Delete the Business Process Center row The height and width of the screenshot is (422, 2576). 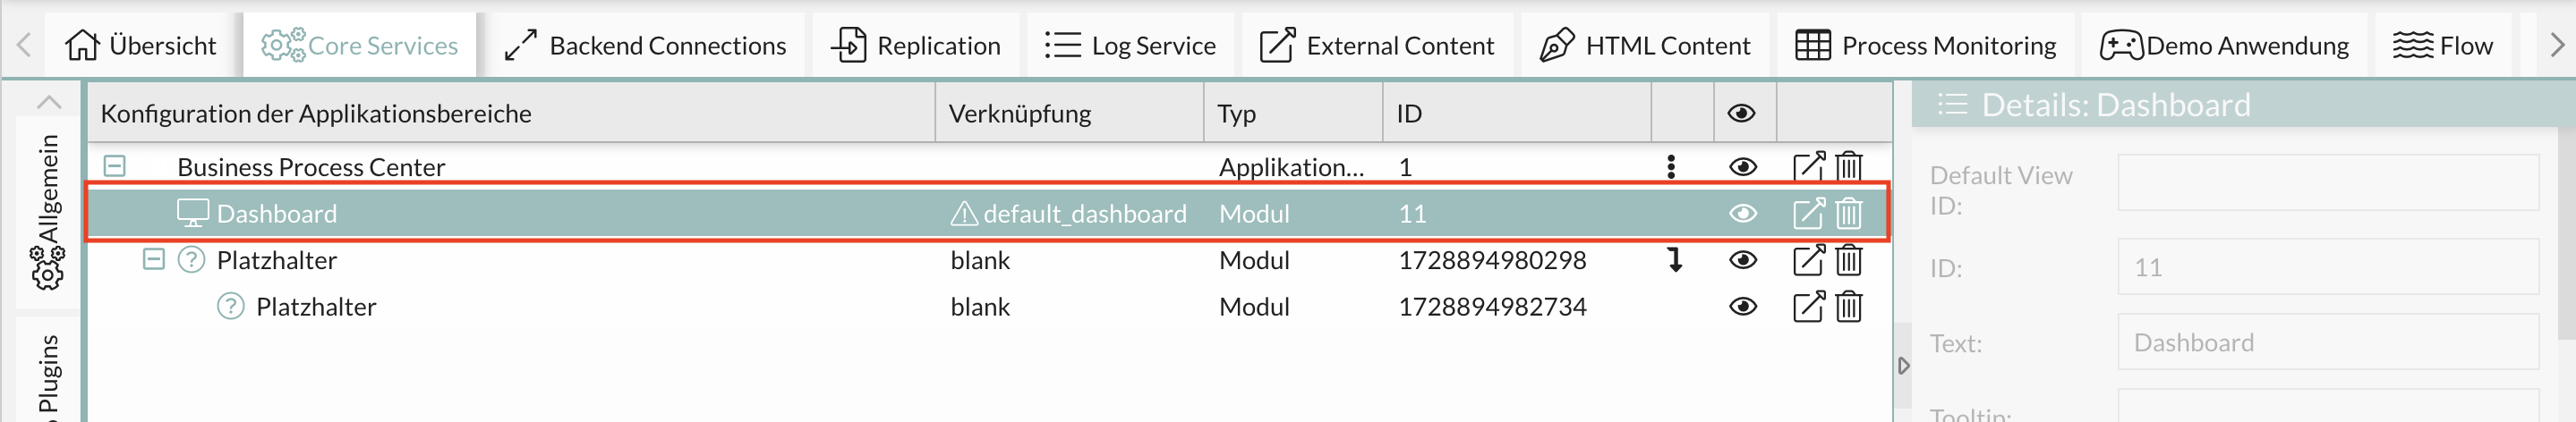pyautogui.click(x=1848, y=166)
